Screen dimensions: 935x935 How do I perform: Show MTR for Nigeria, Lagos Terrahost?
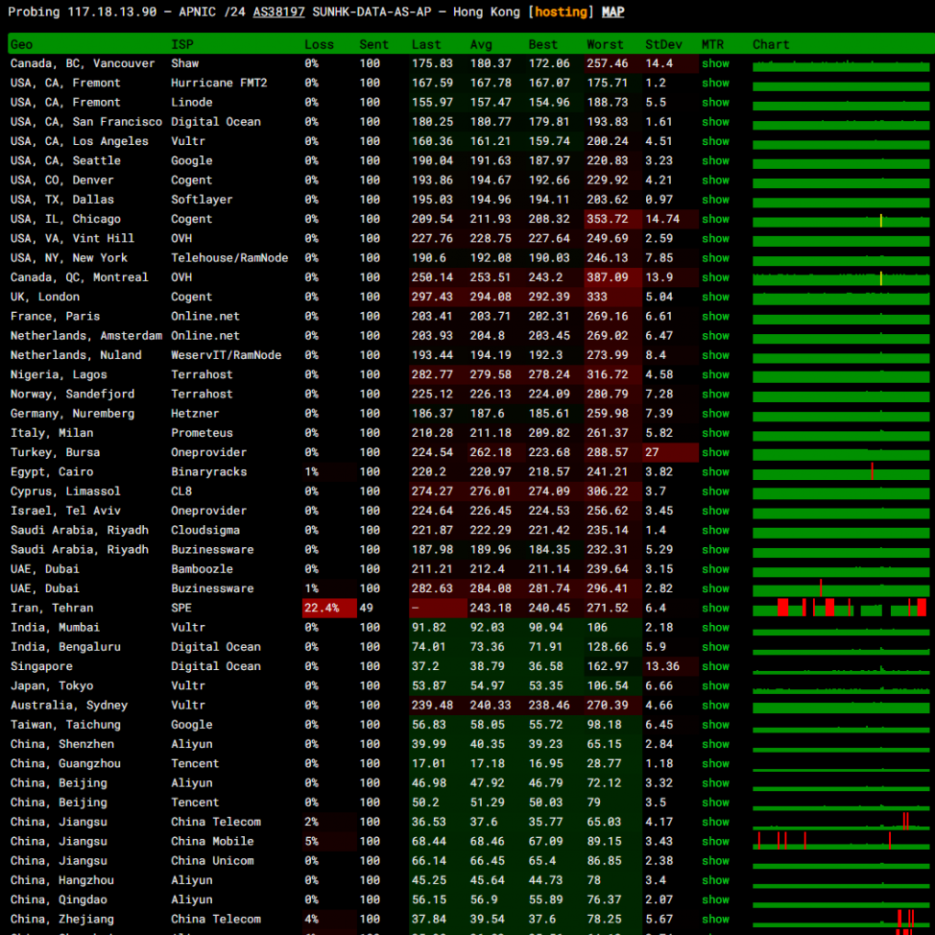(x=715, y=374)
